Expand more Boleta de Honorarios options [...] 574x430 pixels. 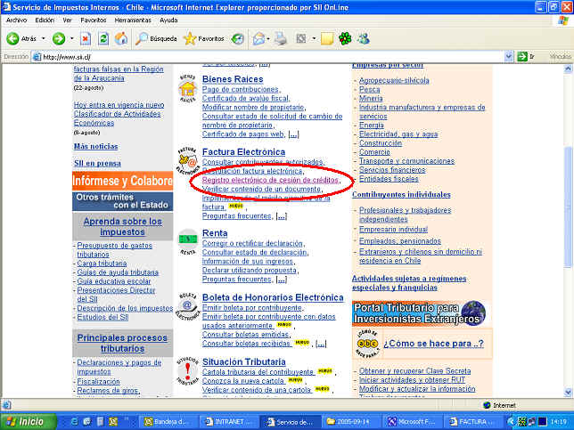point(321,344)
